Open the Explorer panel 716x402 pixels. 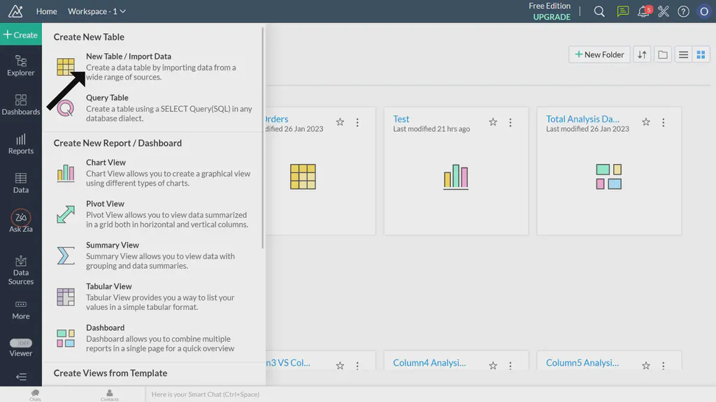coord(20,66)
